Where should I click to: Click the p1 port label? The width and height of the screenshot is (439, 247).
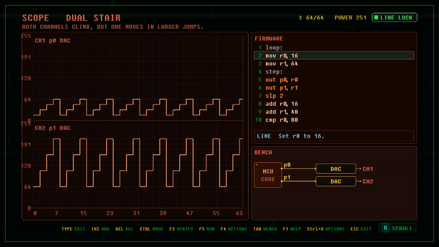[287, 177]
